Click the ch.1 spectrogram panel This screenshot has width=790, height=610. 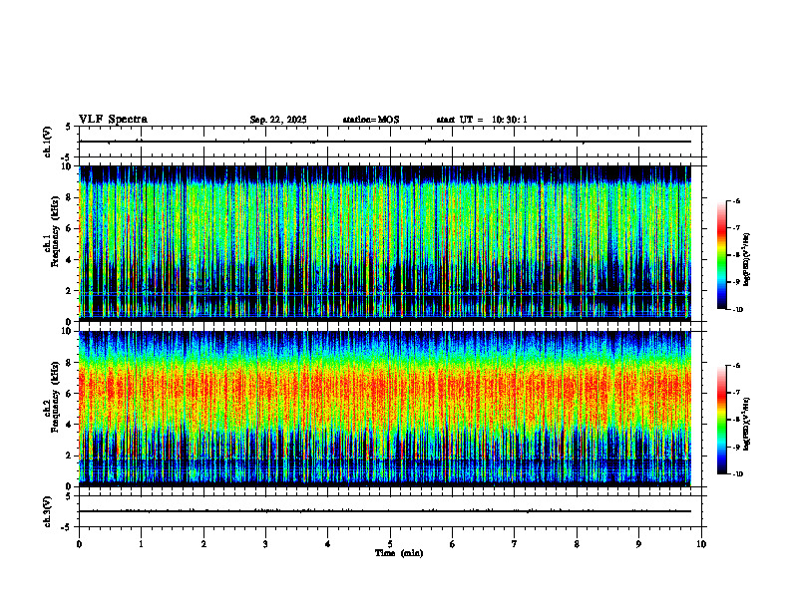[384, 243]
